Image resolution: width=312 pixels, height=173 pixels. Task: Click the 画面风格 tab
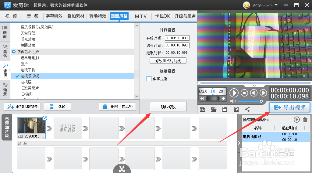pyautogui.click(x=119, y=16)
